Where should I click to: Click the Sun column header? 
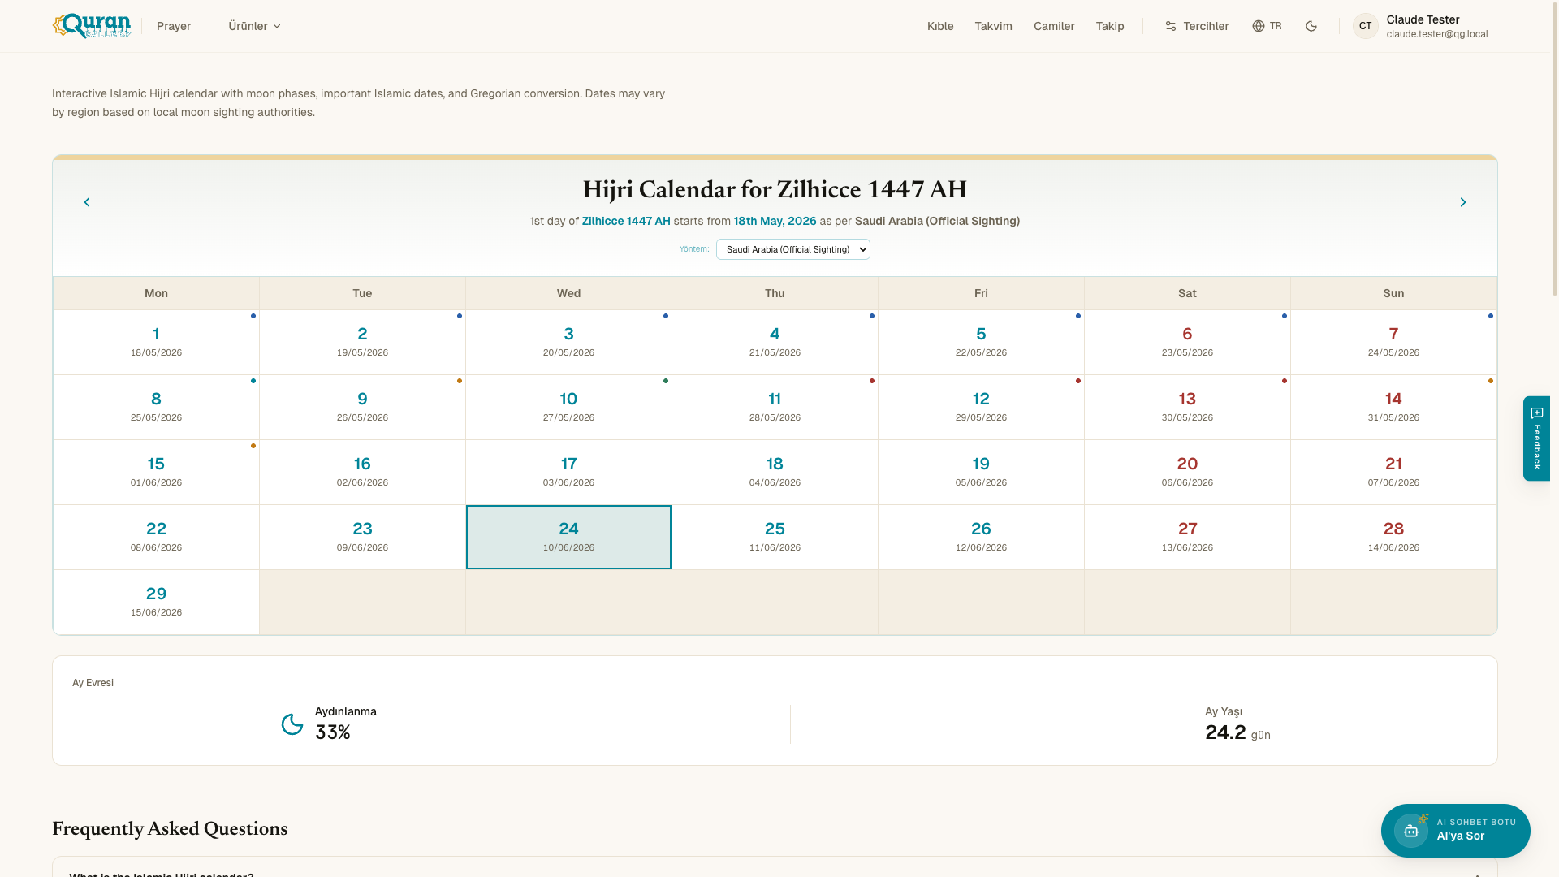(1393, 293)
